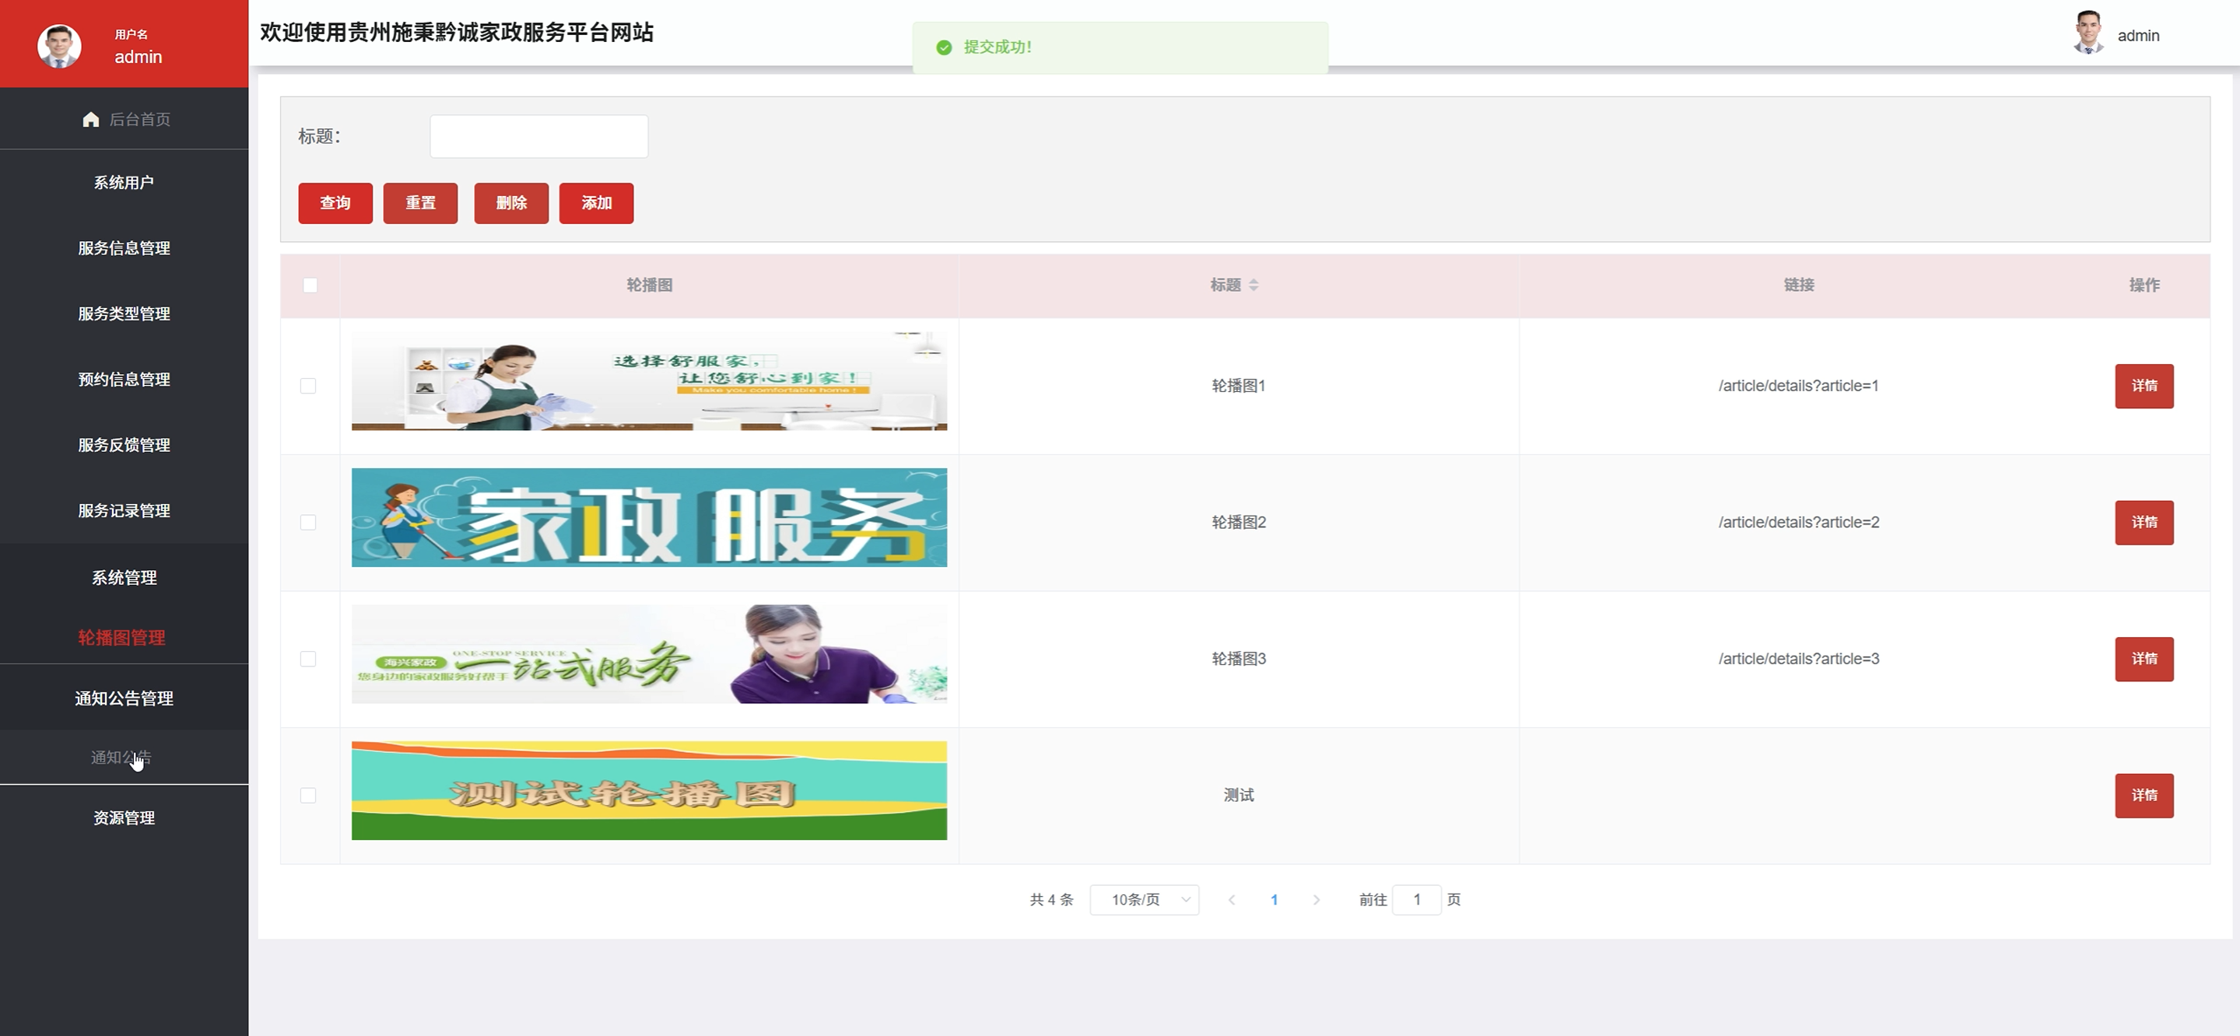Viewport: 2240px width, 1036px height.
Task: Select 通知公告 submenu item
Action: 121,758
